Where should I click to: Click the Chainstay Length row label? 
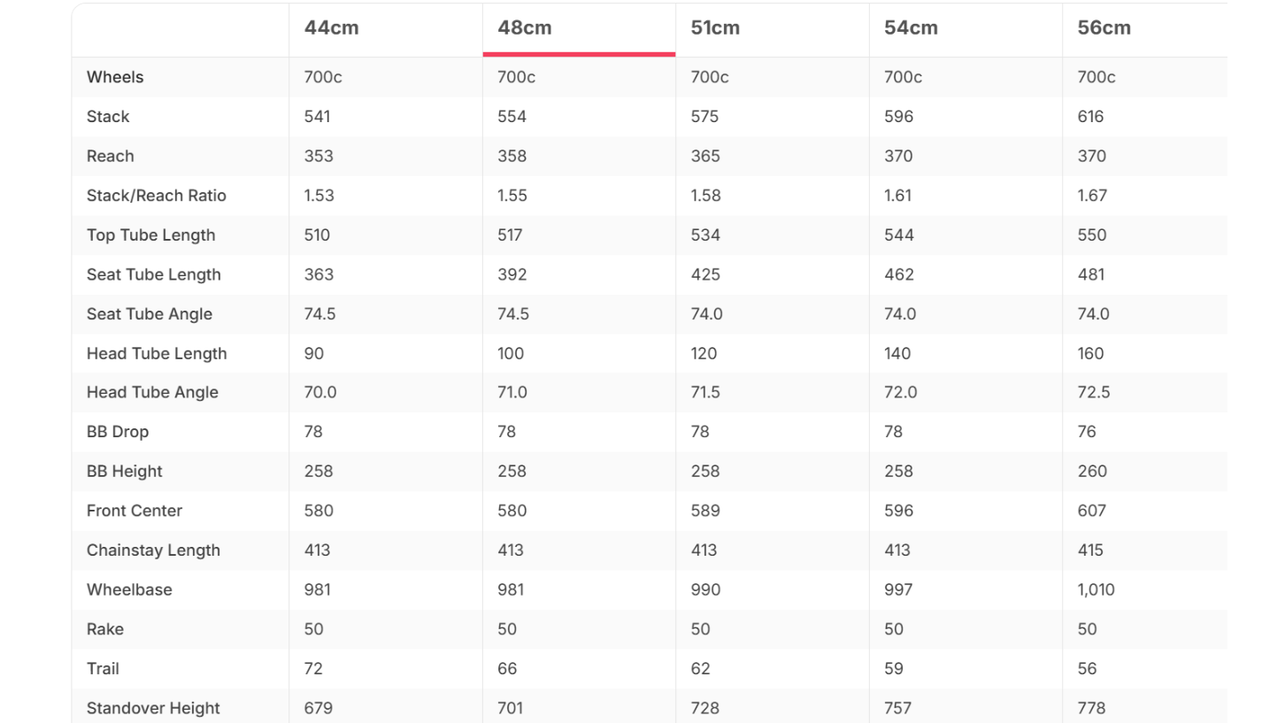click(x=153, y=550)
